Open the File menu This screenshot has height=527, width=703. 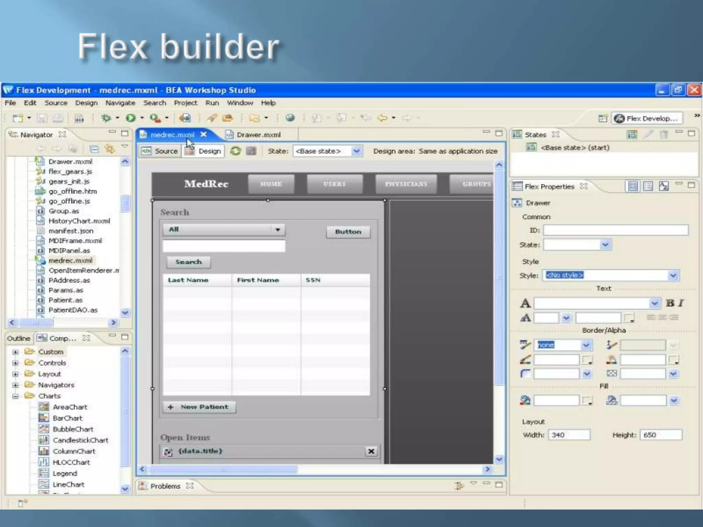(10, 103)
